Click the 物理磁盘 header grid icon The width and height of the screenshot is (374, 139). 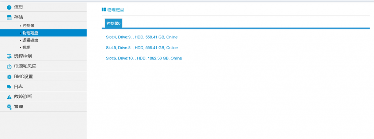[104, 9]
